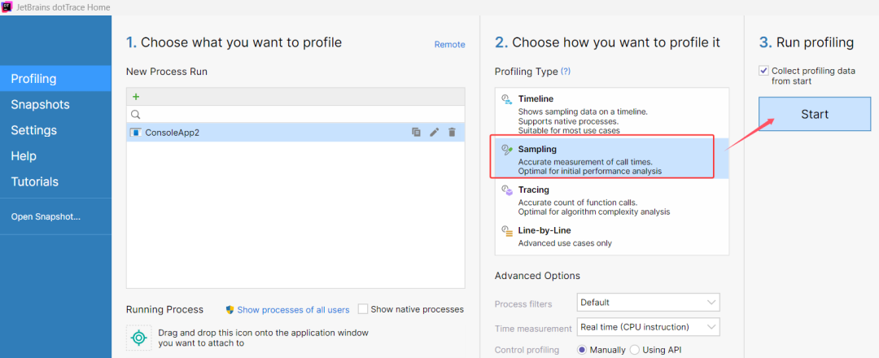
Task: Expand the Time measurement dropdown
Action: point(648,327)
